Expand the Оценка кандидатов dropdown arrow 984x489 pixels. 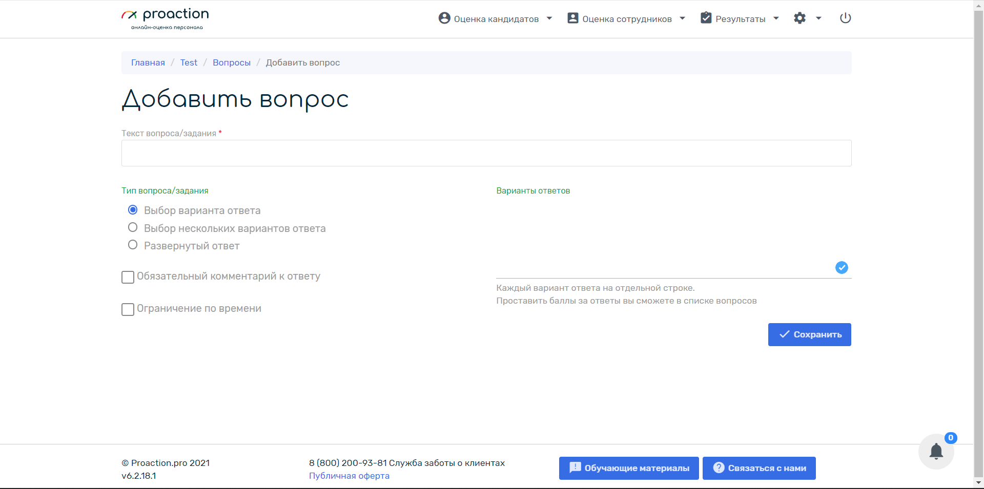[549, 18]
